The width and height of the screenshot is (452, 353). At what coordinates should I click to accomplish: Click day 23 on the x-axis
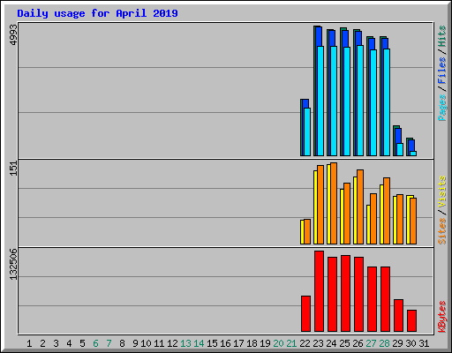(x=318, y=343)
